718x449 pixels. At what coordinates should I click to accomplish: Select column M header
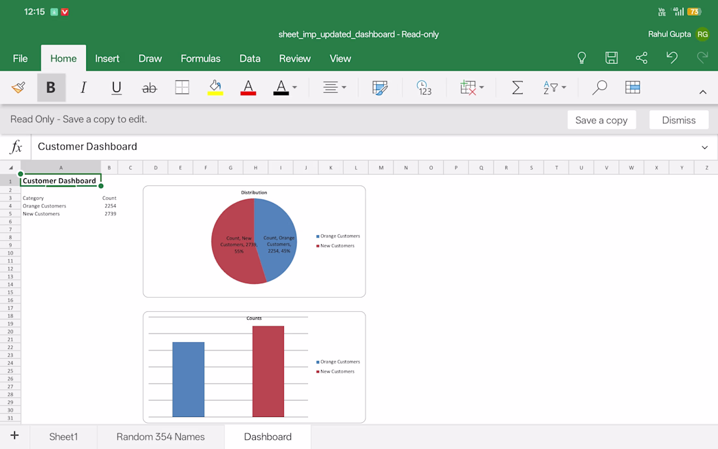381,168
